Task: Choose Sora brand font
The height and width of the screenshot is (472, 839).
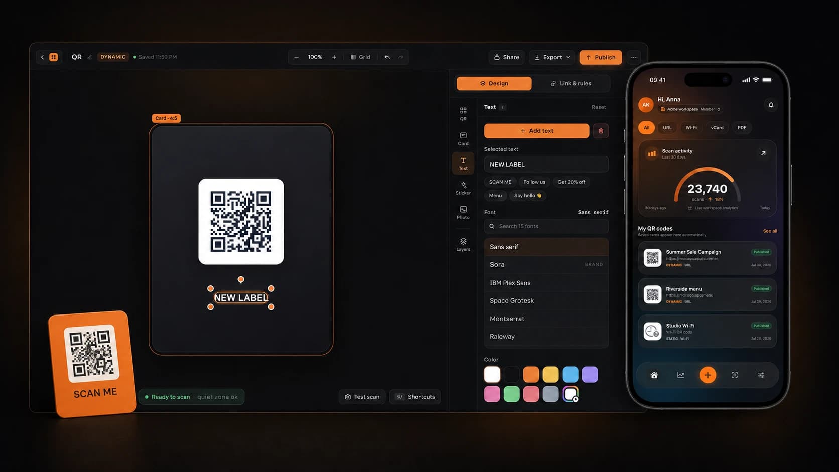Action: click(x=546, y=265)
